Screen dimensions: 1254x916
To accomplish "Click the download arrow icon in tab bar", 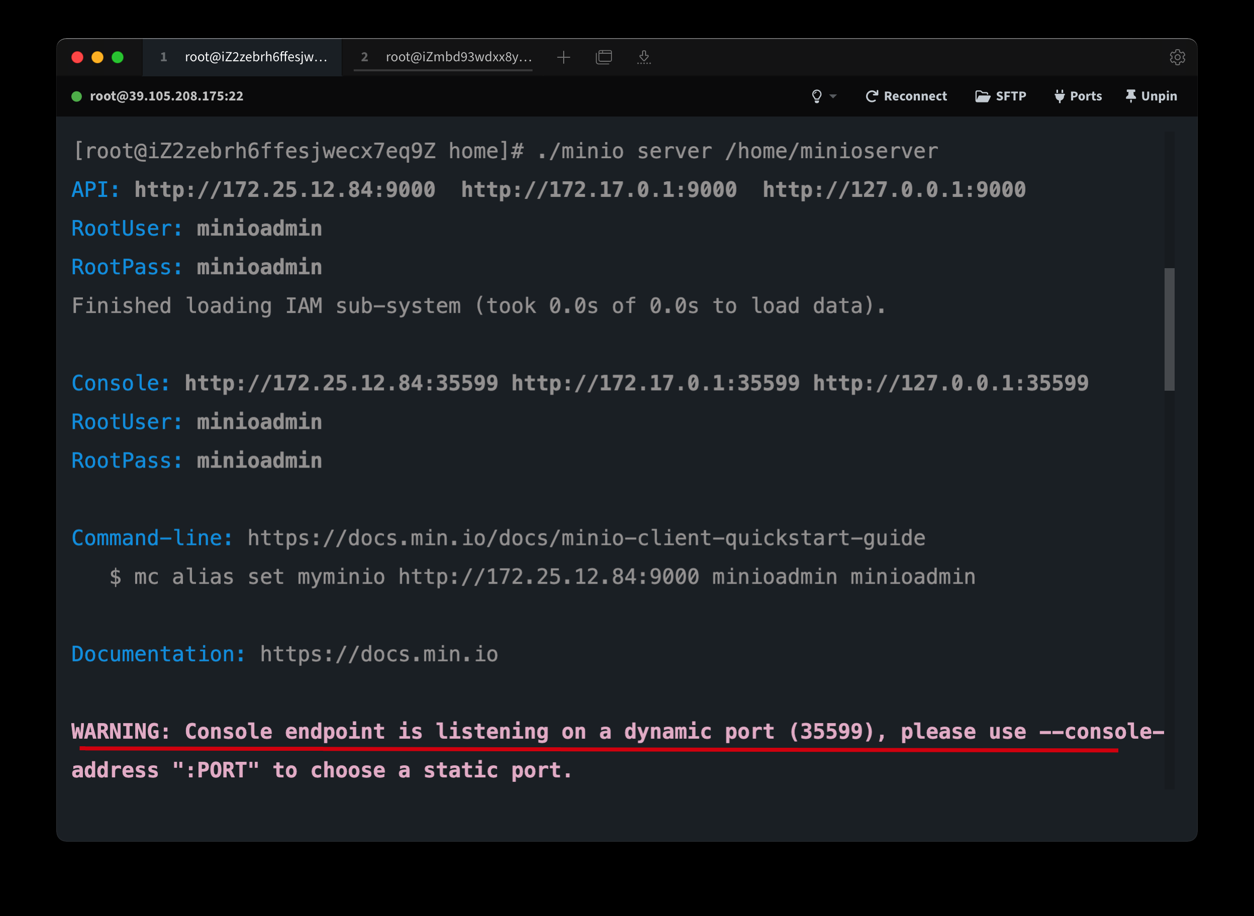I will tap(644, 57).
